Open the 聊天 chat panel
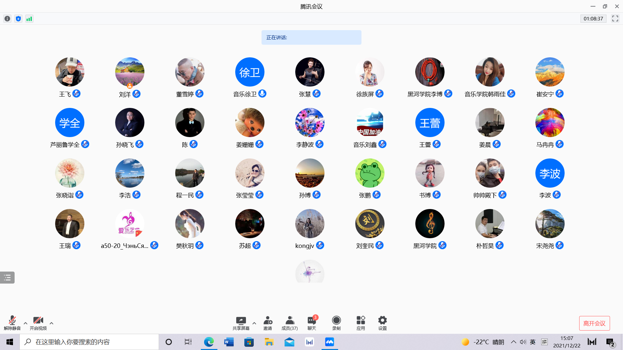Screen dimensions: 623x350 tap(312, 323)
